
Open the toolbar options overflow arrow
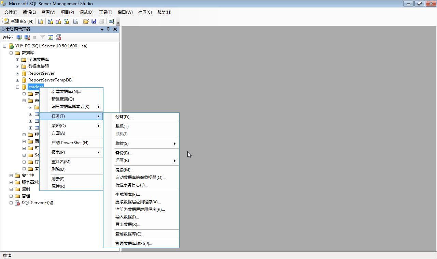coord(118,23)
